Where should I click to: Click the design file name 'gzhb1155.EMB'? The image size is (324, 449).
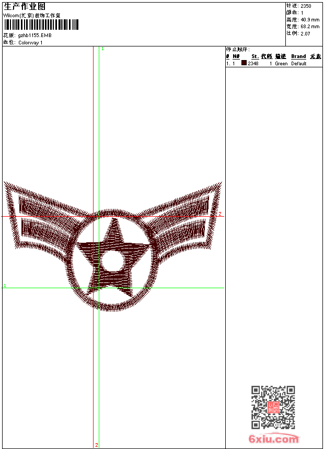click(34, 35)
